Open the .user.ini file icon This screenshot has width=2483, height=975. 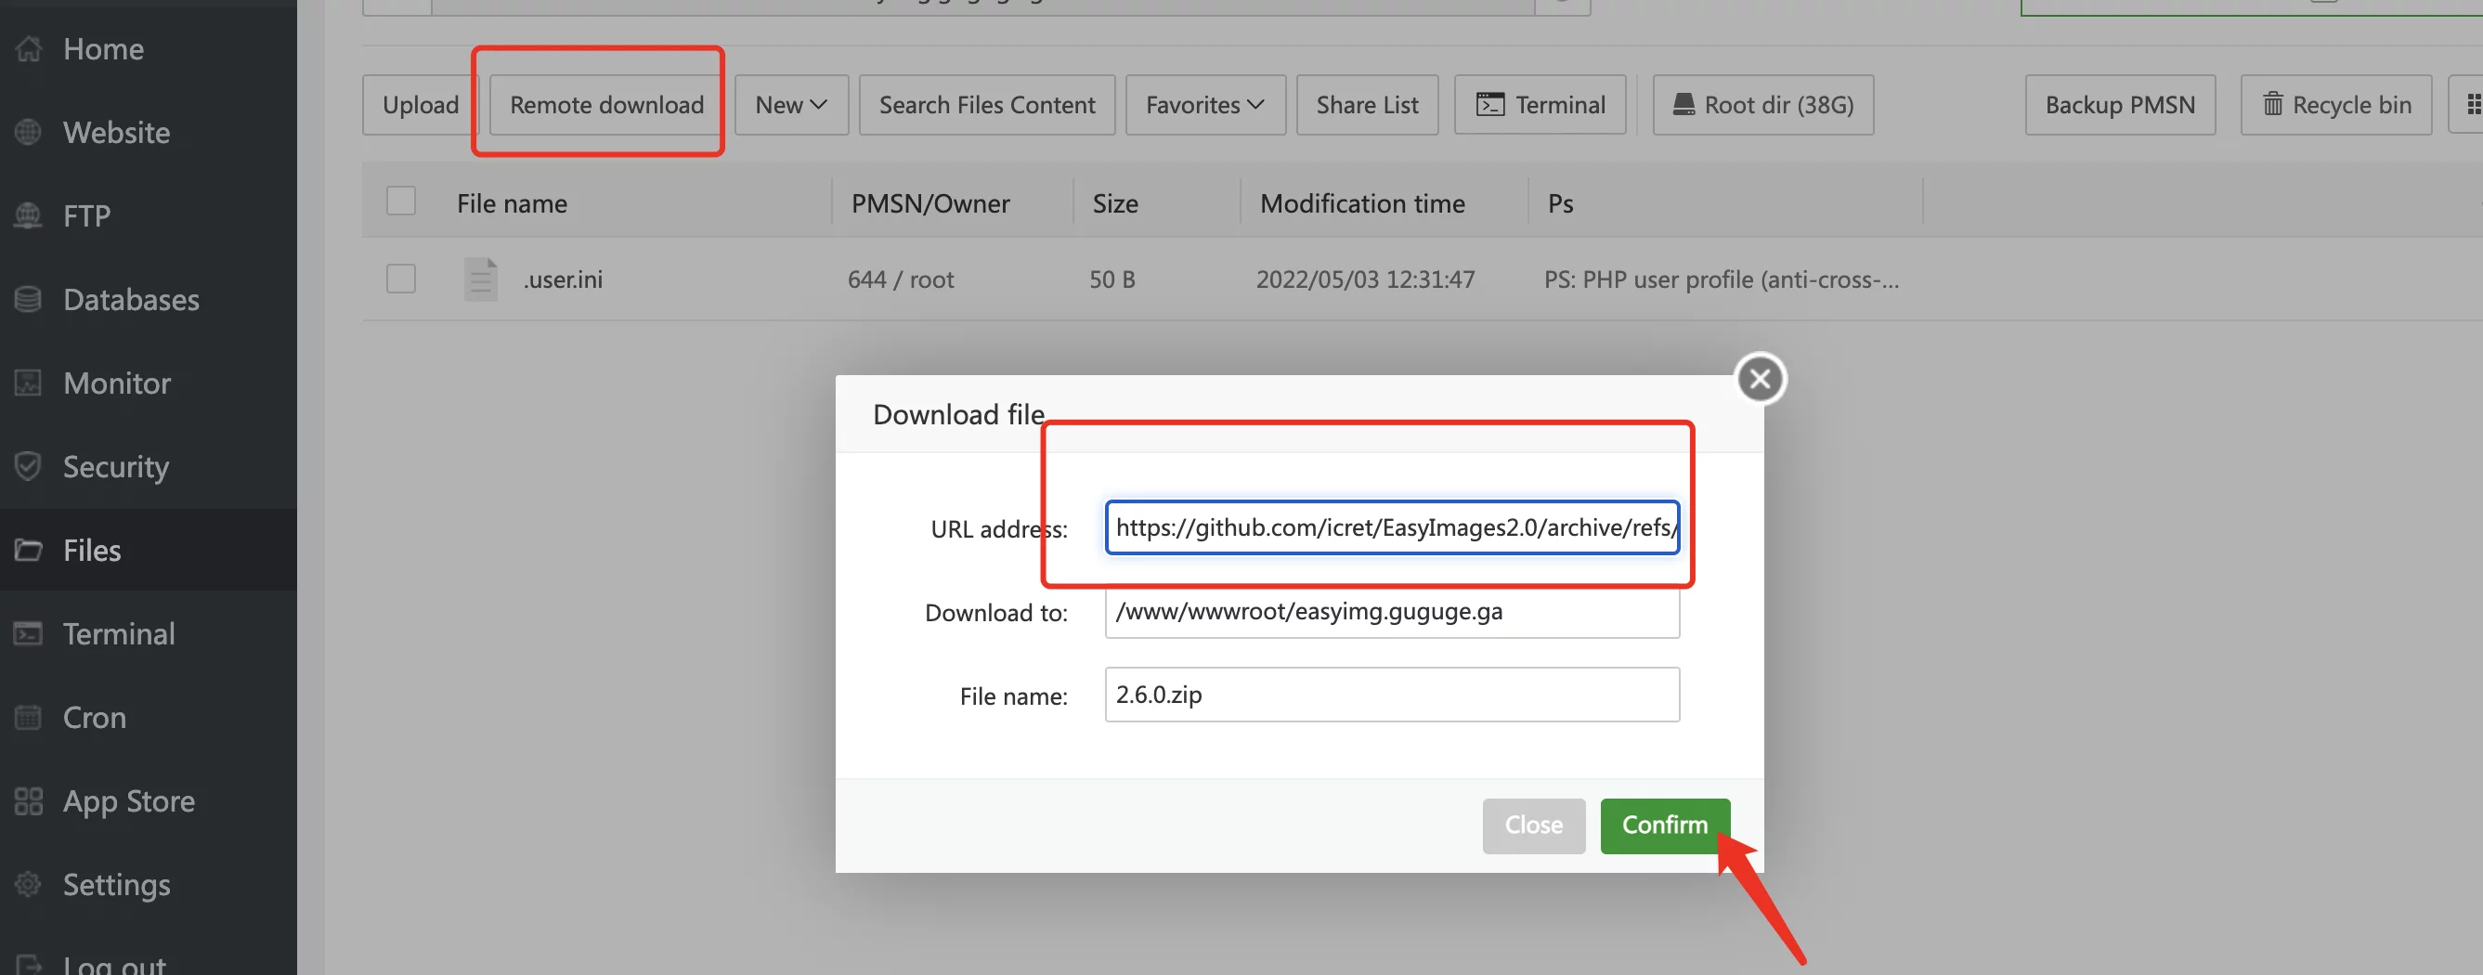480,279
